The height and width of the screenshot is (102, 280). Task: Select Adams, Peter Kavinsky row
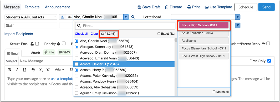coord(124,75)
